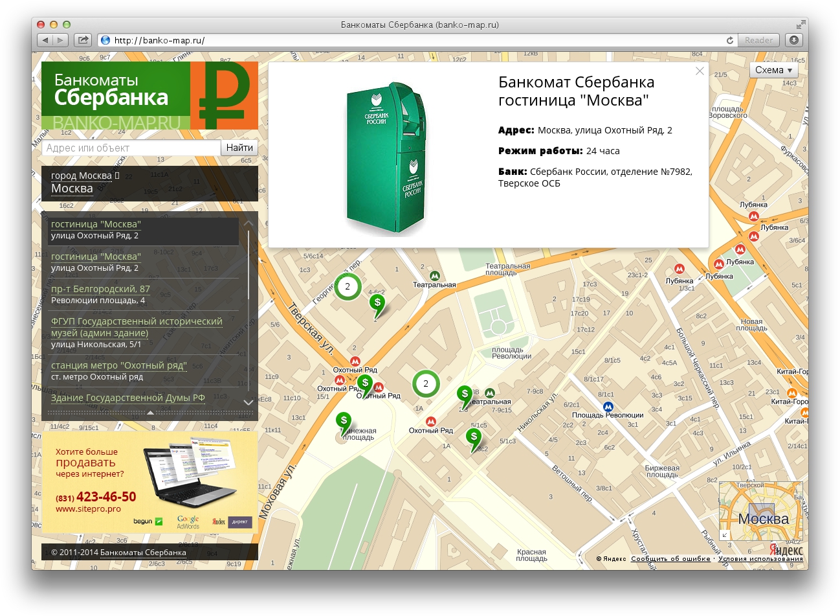This screenshot has width=840, height=616.
Task: Click the Красная площадь map label
Action: point(531,555)
